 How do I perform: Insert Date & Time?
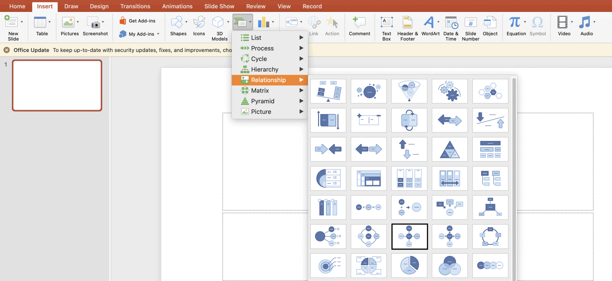451,27
